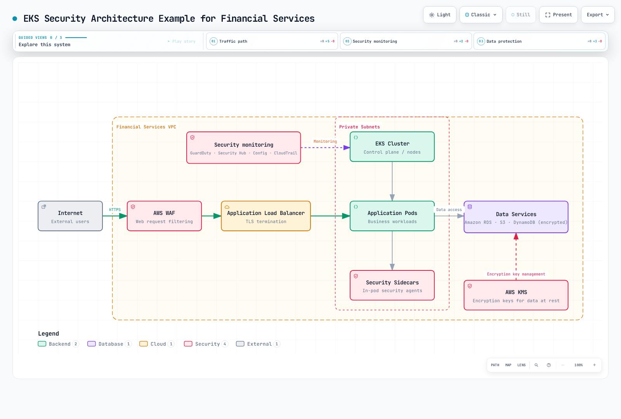Screen dimensions: 621x419
Task: Toggle the PATH mode
Action: coord(495,365)
